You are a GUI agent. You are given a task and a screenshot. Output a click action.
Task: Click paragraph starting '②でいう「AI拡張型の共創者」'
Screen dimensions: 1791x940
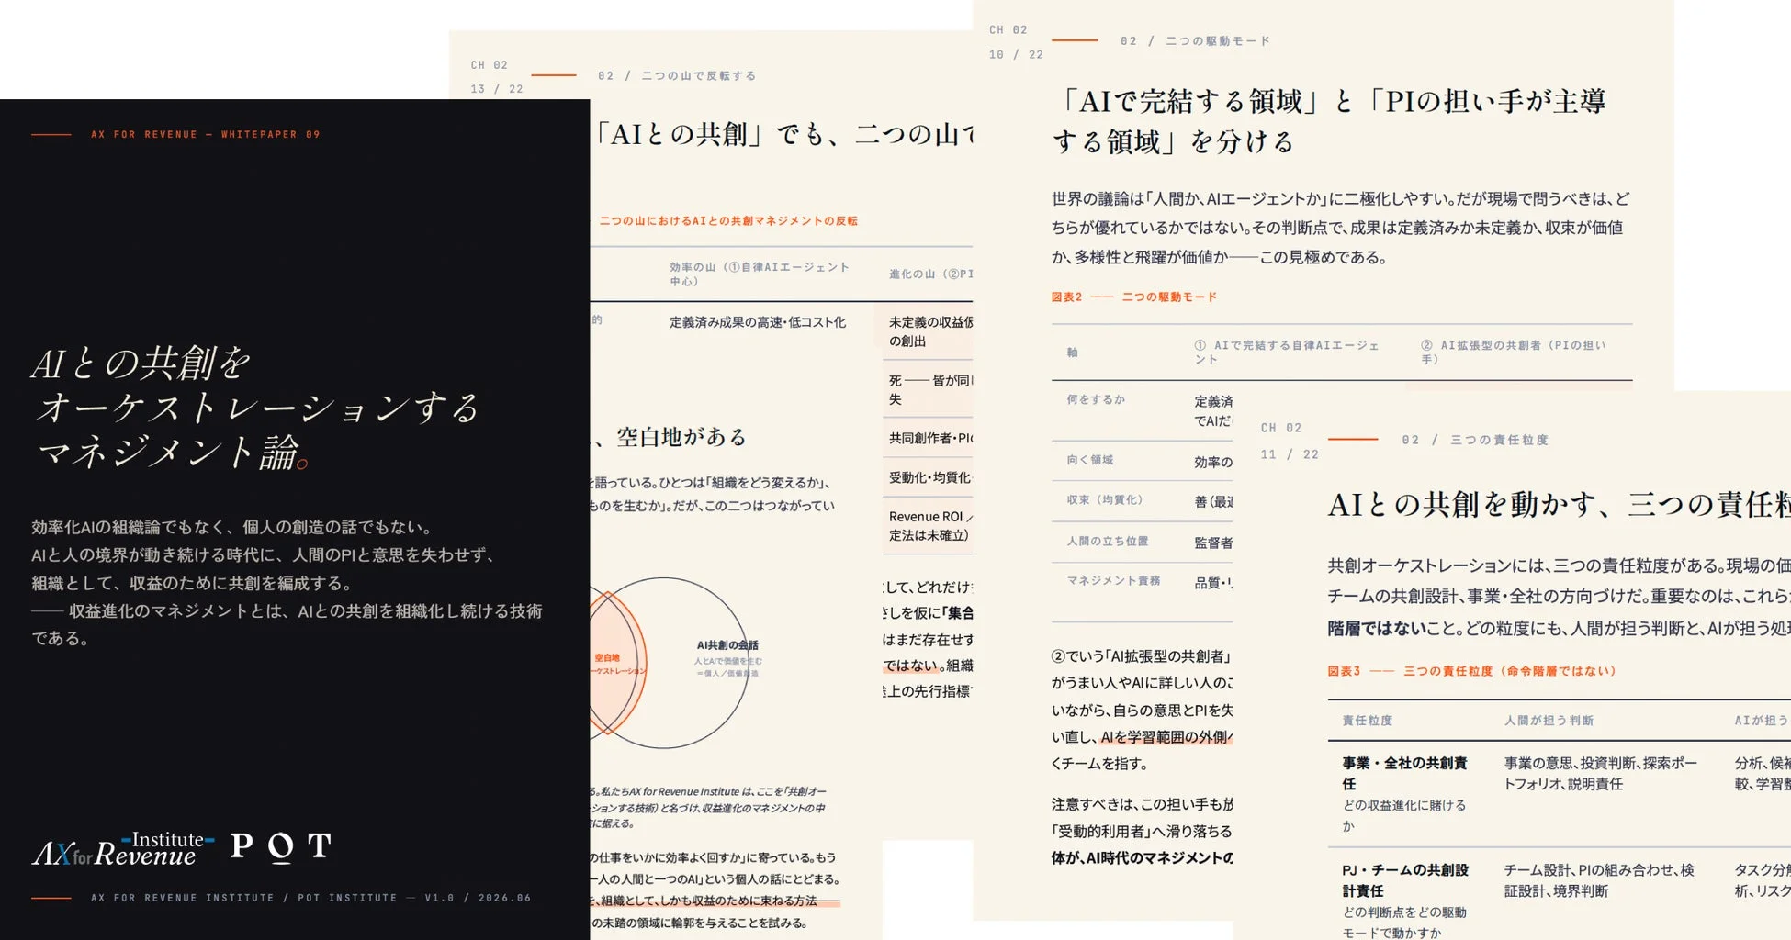1143,710
